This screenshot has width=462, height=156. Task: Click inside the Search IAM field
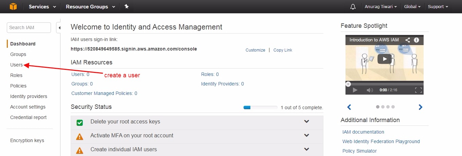29,27
